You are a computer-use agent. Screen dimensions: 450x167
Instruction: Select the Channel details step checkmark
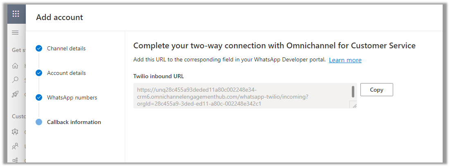point(39,48)
